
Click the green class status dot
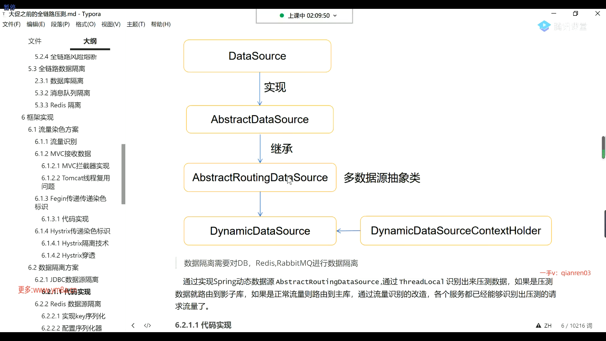coord(282,15)
